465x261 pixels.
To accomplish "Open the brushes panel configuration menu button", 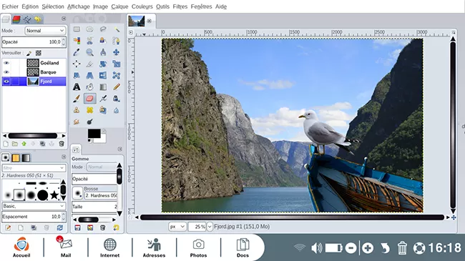I will click(x=64, y=157).
